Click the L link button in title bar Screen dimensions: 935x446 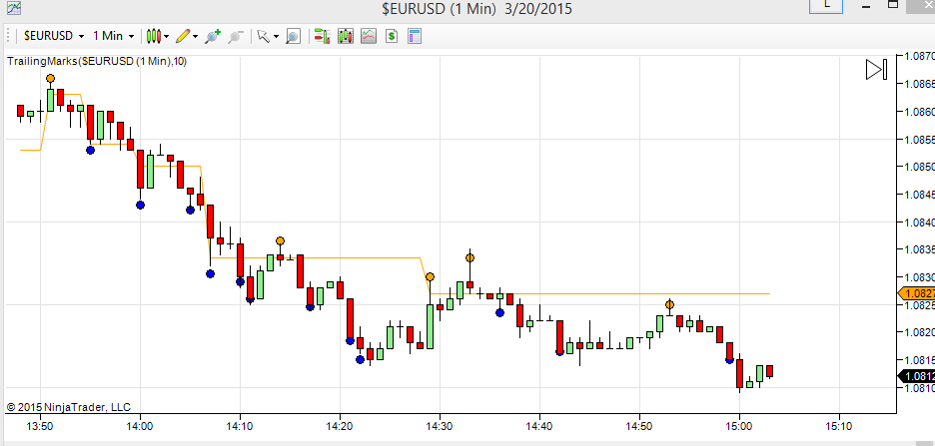click(x=825, y=5)
